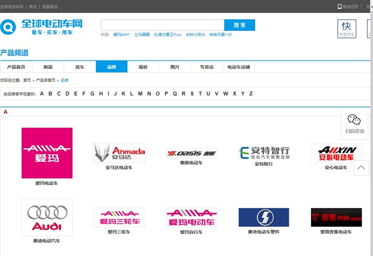Click the back-to-top arrow button
The height and width of the screenshot is (256, 373).
(x=361, y=167)
